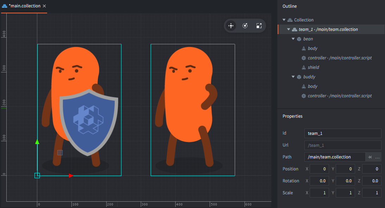The height and width of the screenshot is (208, 385).
Task: Select the Move tool in viewport toolbar
Action: click(231, 26)
